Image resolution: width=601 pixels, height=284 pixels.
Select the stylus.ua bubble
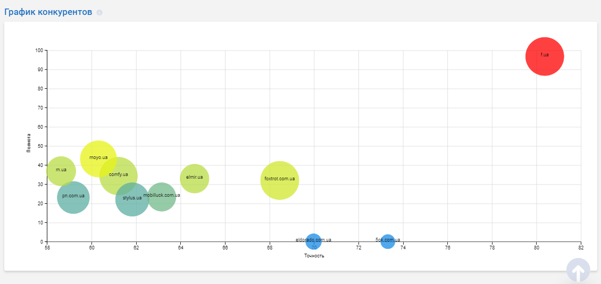[132, 199]
